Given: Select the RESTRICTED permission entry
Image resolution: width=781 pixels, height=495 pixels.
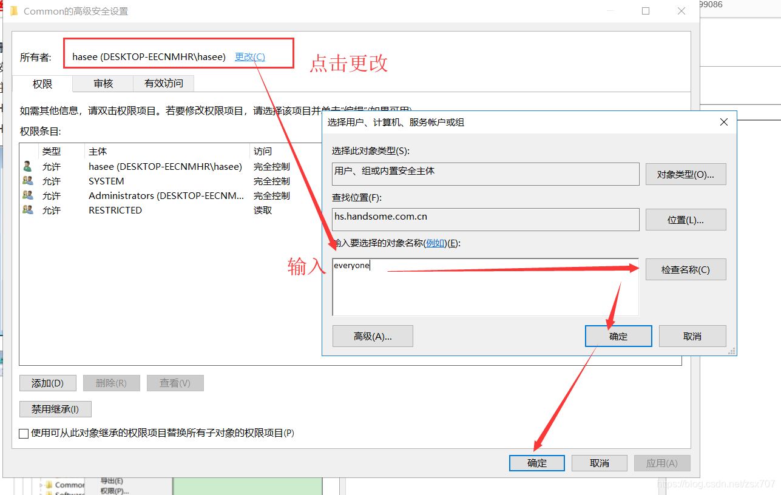Looking at the screenshot, I should click(x=170, y=210).
